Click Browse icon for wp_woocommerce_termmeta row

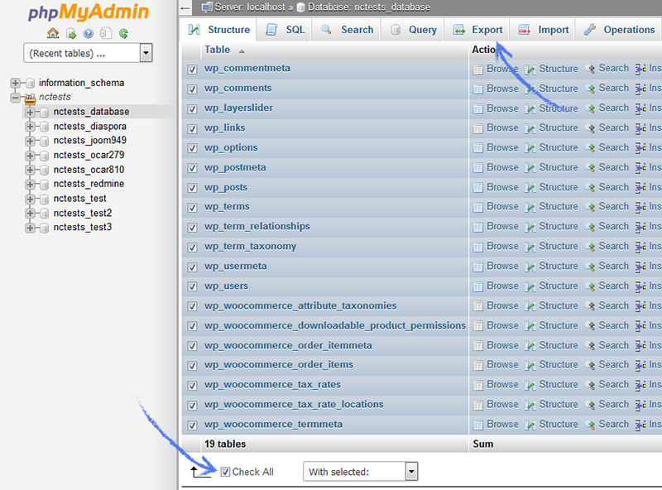(478, 425)
